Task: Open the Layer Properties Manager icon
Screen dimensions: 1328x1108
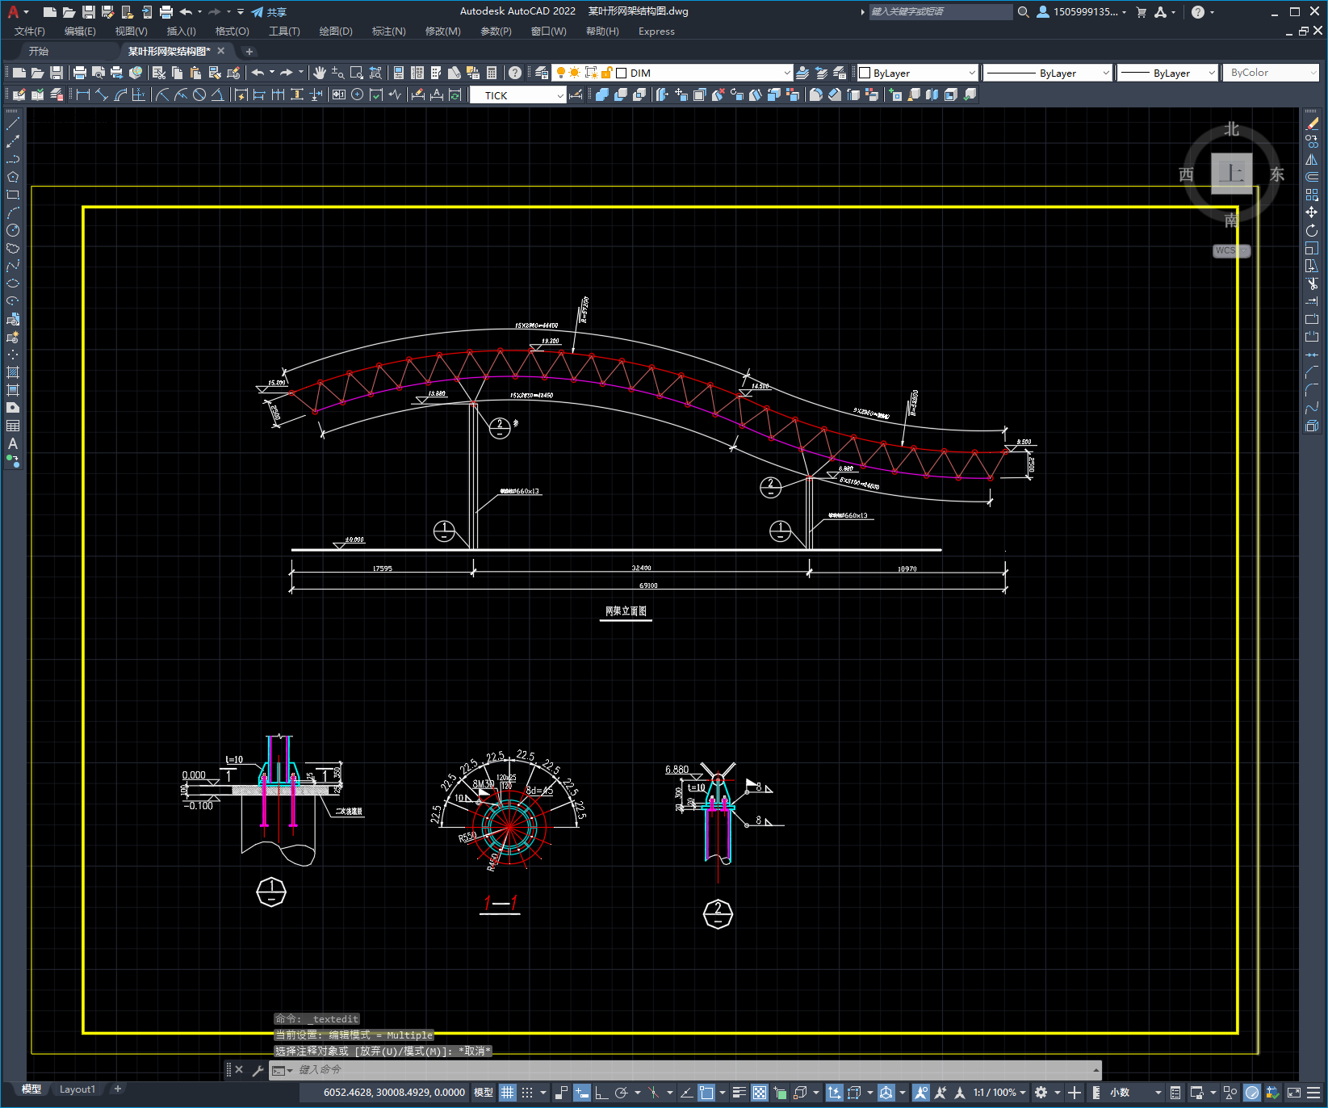Action: pos(541,73)
